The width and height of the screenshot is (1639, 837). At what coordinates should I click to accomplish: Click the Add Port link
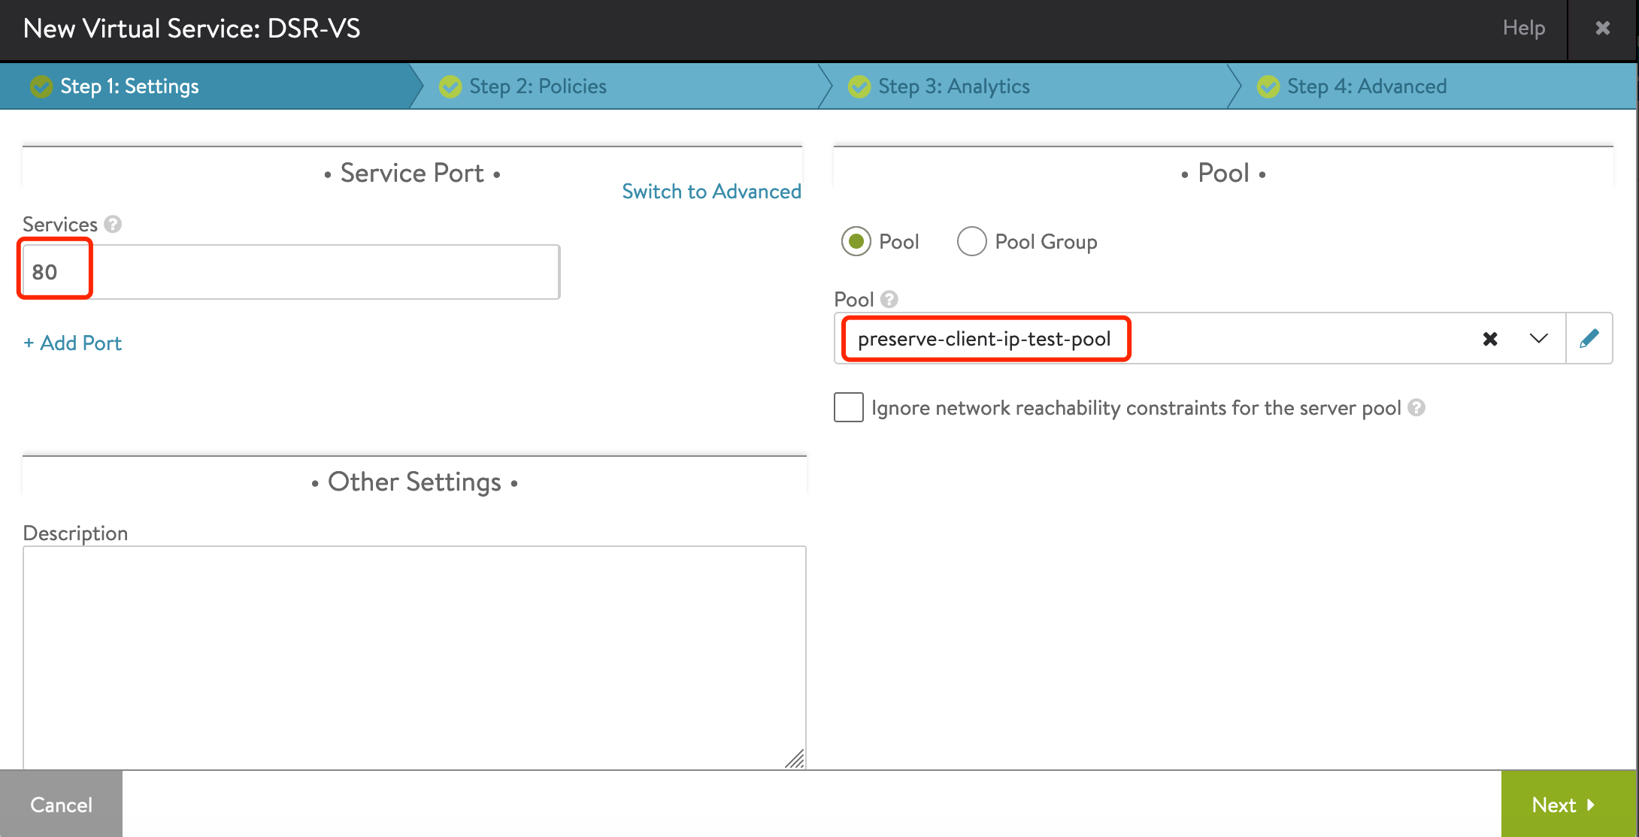click(71, 342)
